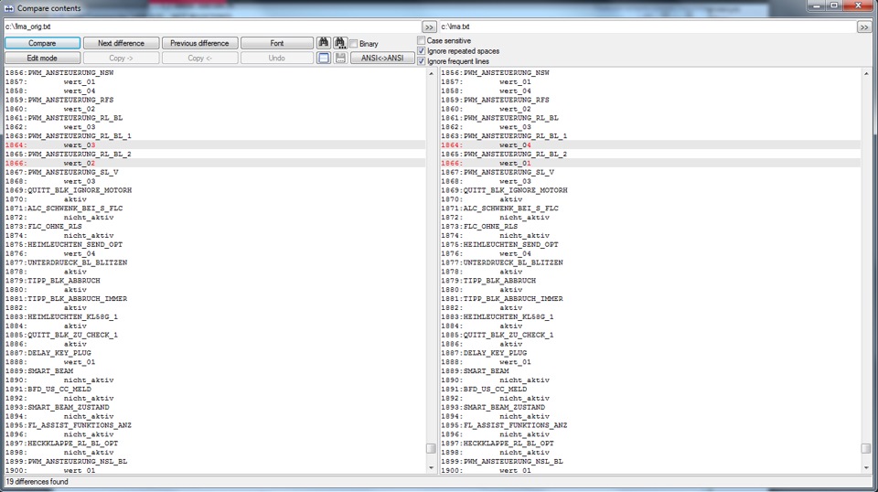Click the left pane scroll down arrow

click(x=431, y=468)
